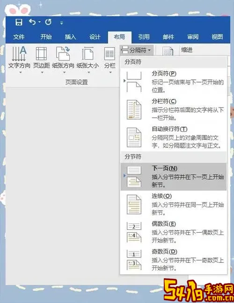Click the even page icon beside 偶数页(E)
Viewport: 234px width, 303px height.
tap(134, 232)
